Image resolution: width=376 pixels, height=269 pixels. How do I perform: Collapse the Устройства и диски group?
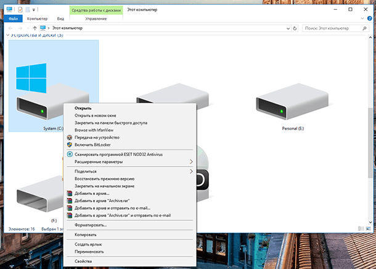coord(7,35)
